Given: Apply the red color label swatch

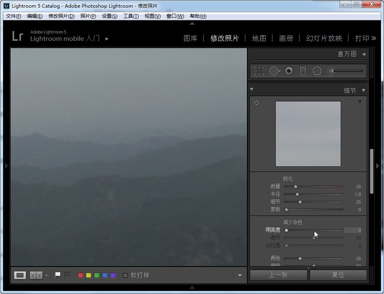Looking at the screenshot, I should tap(80, 275).
